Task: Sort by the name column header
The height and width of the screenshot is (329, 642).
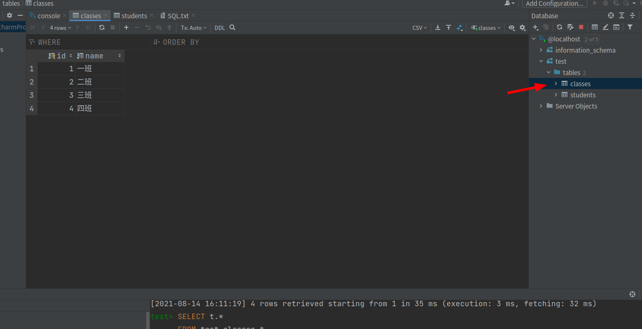Action: (100, 56)
